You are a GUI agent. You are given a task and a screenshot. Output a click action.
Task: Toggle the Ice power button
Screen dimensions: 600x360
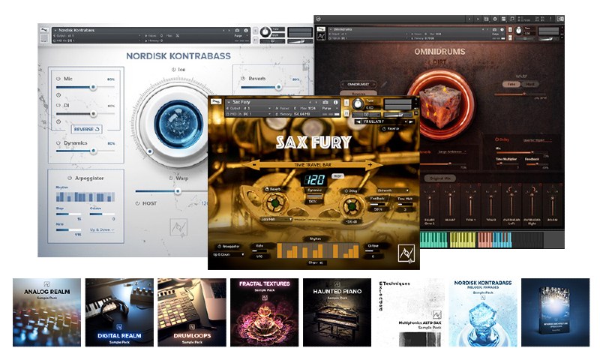click(x=173, y=70)
